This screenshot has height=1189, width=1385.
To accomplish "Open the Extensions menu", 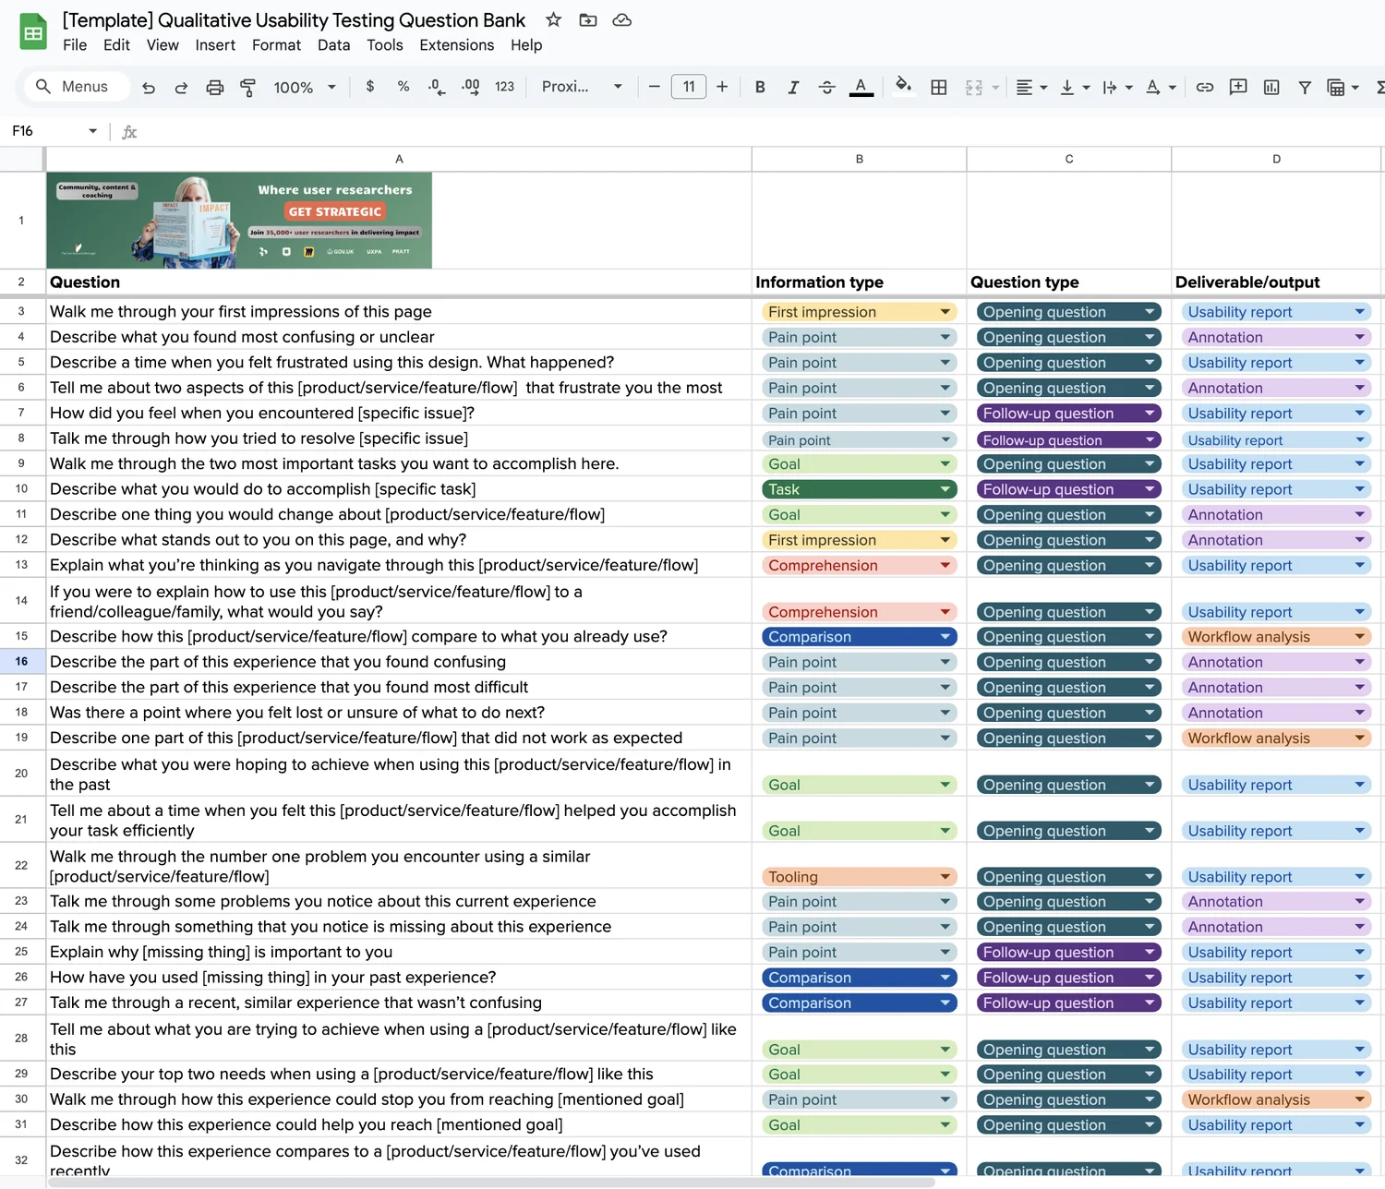I will 456,45.
